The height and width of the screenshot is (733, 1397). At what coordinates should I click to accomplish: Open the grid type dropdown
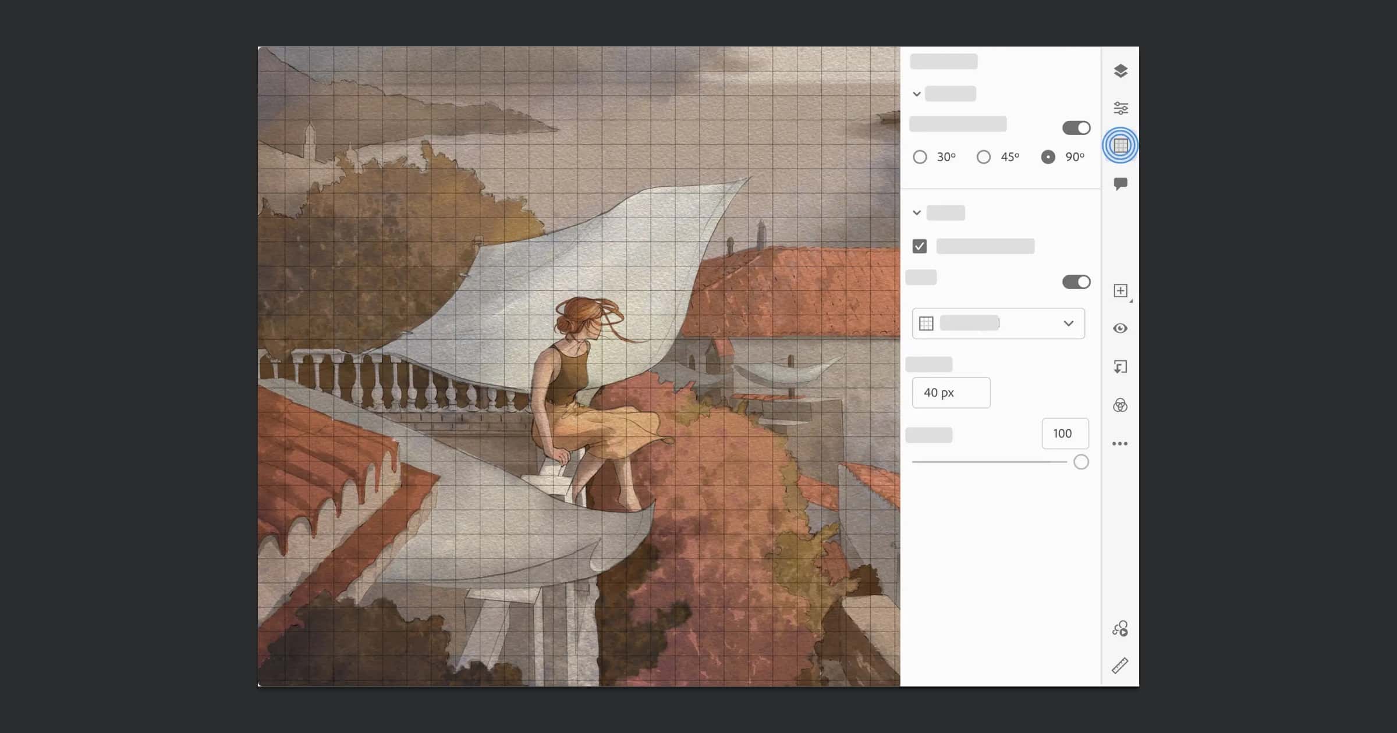tap(998, 323)
